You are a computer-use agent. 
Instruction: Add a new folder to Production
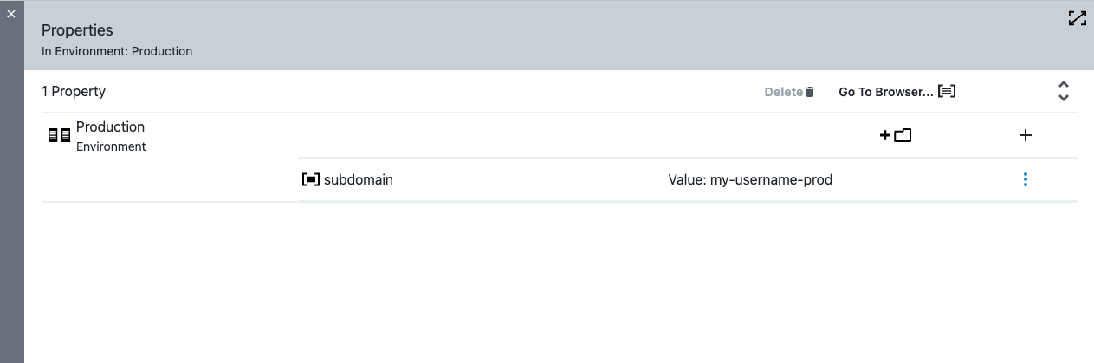pyautogui.click(x=896, y=135)
